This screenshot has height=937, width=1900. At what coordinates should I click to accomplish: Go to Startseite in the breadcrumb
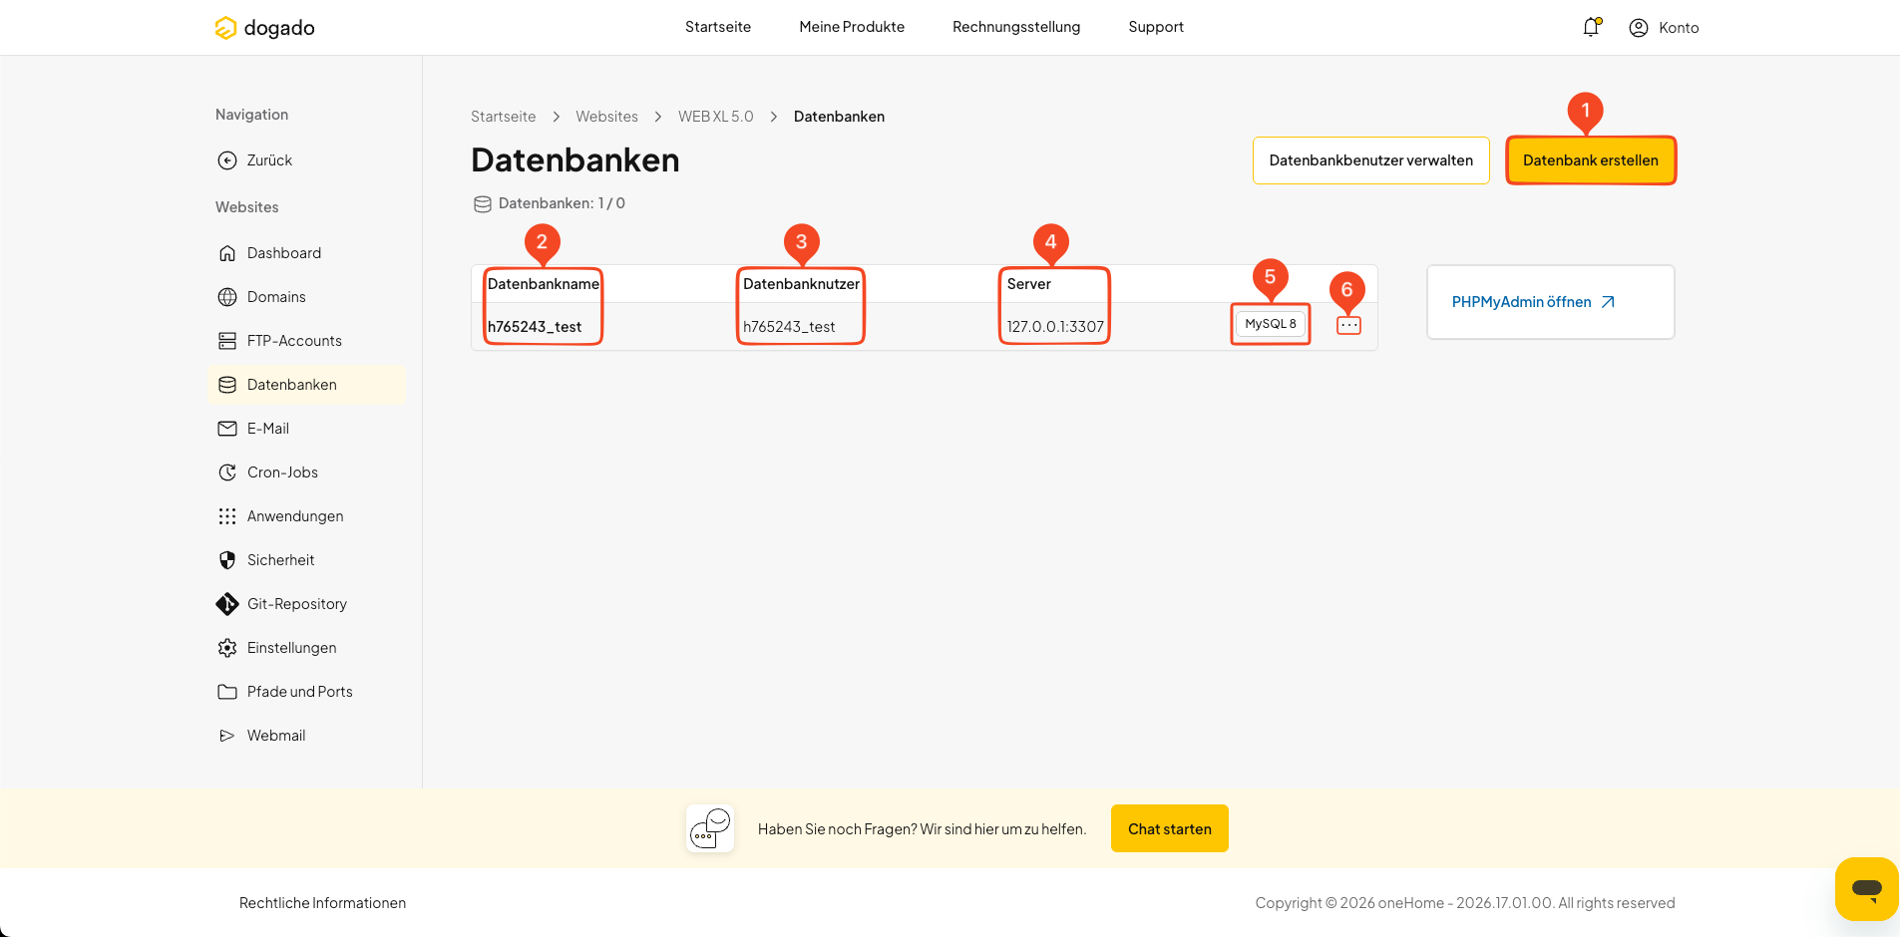coord(503,117)
